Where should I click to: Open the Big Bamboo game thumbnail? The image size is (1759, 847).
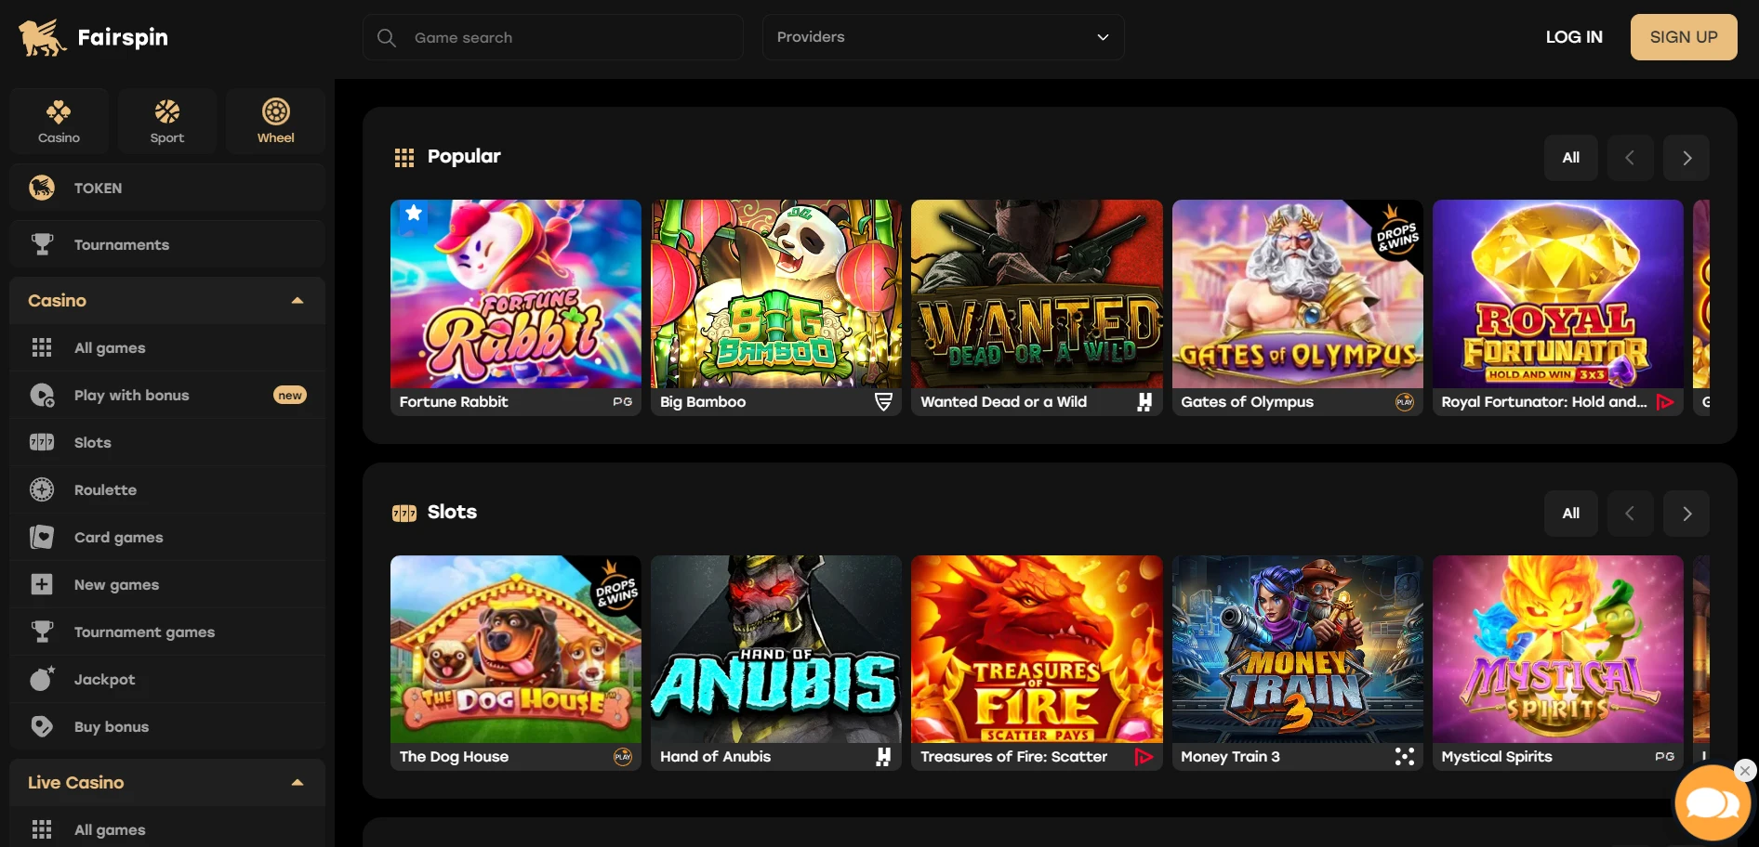click(776, 294)
